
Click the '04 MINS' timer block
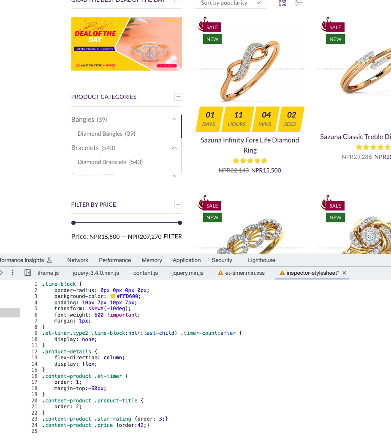coord(266,119)
